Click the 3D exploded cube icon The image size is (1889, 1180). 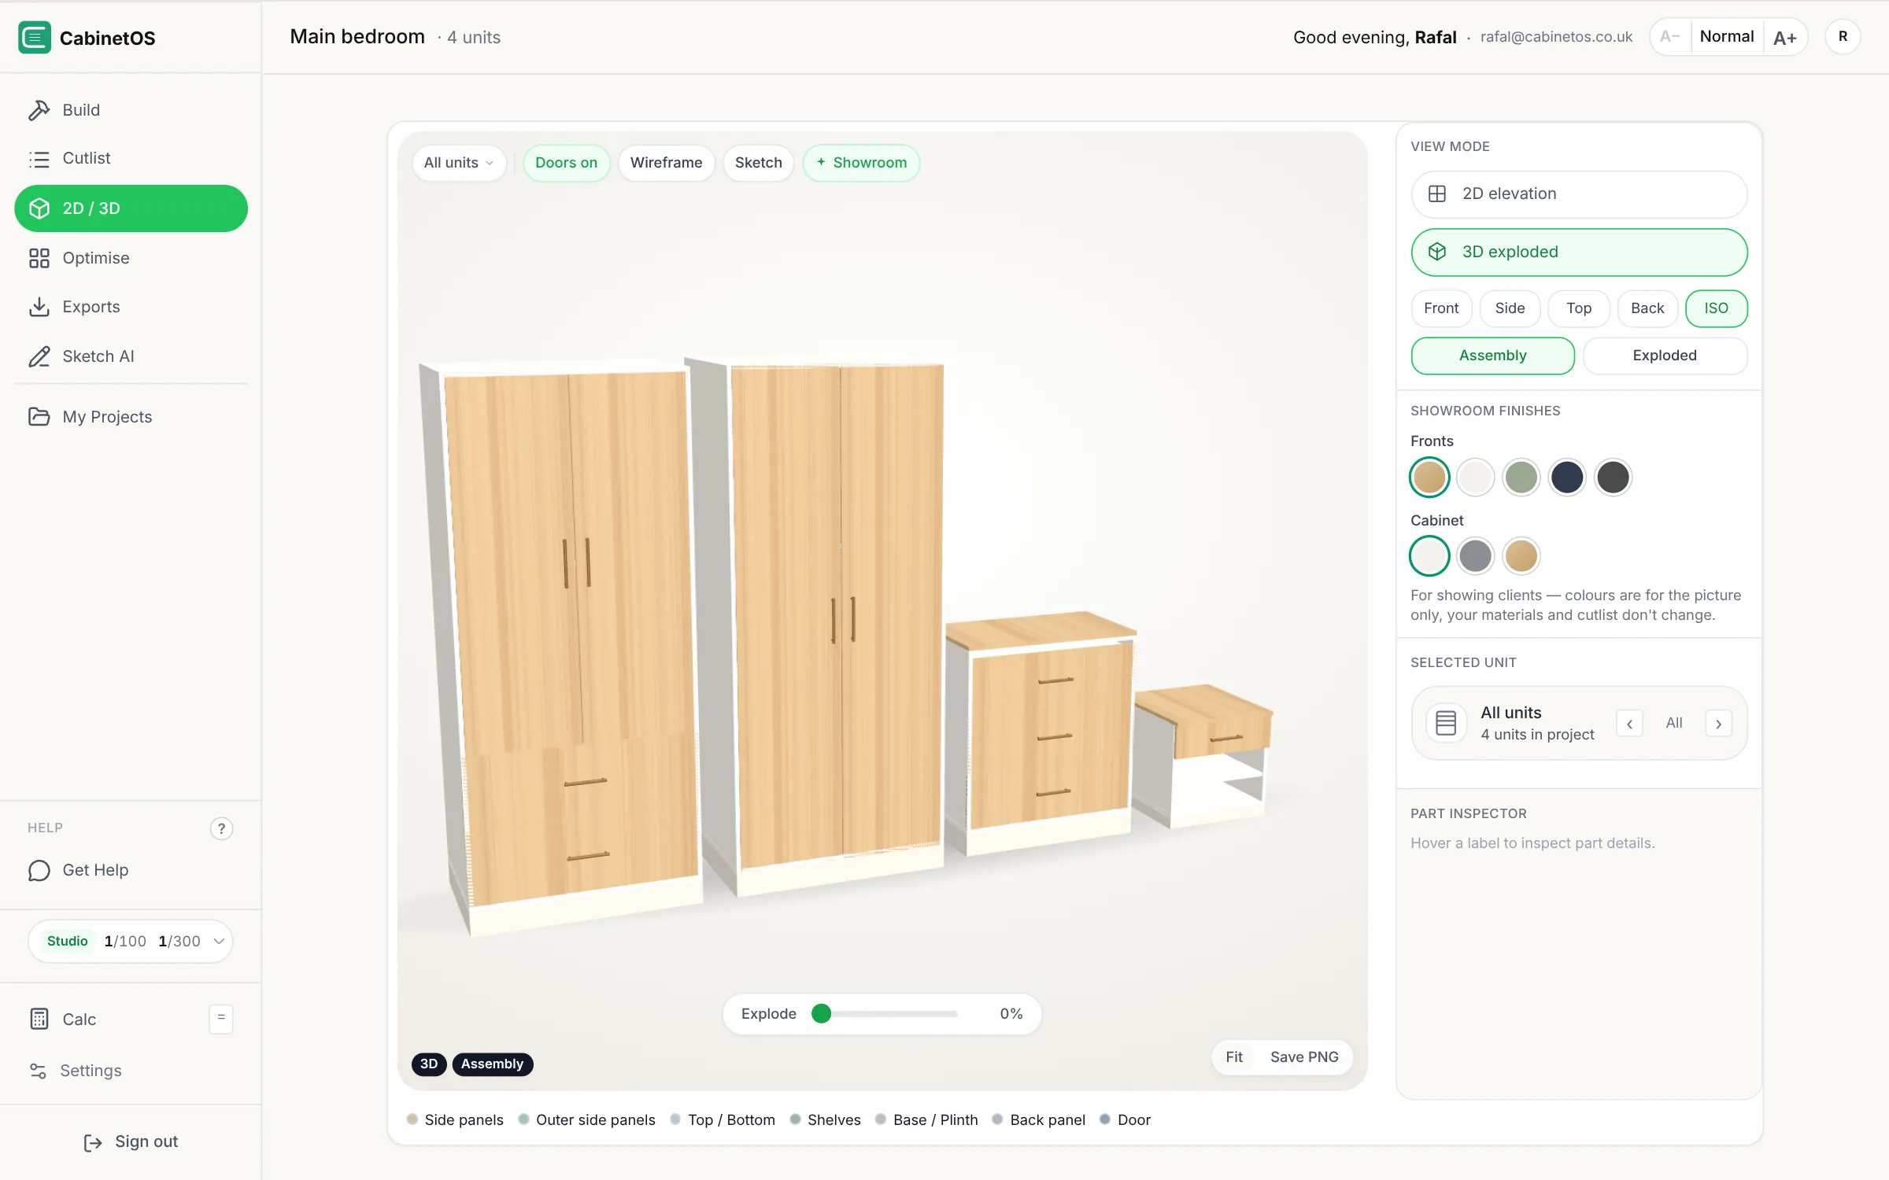[x=1437, y=252]
